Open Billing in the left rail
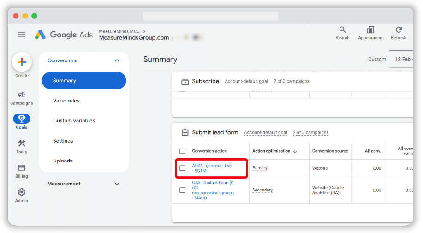 (x=22, y=171)
